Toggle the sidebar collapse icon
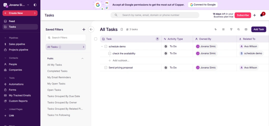This screenshot has width=269, height=126. (x=35, y=5)
